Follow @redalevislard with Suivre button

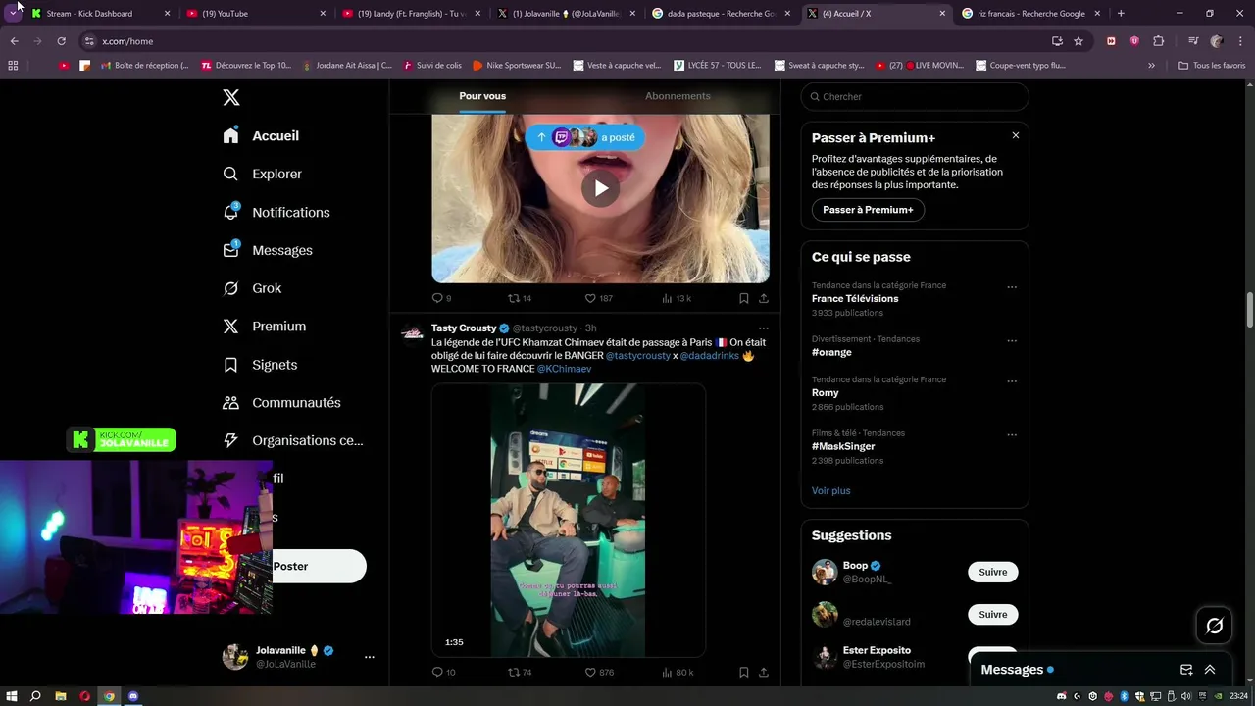(992, 615)
